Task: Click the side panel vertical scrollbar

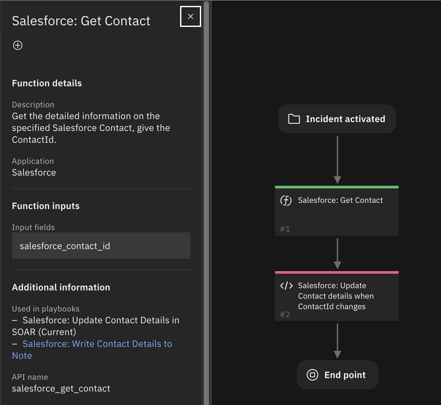Action: coord(206,202)
